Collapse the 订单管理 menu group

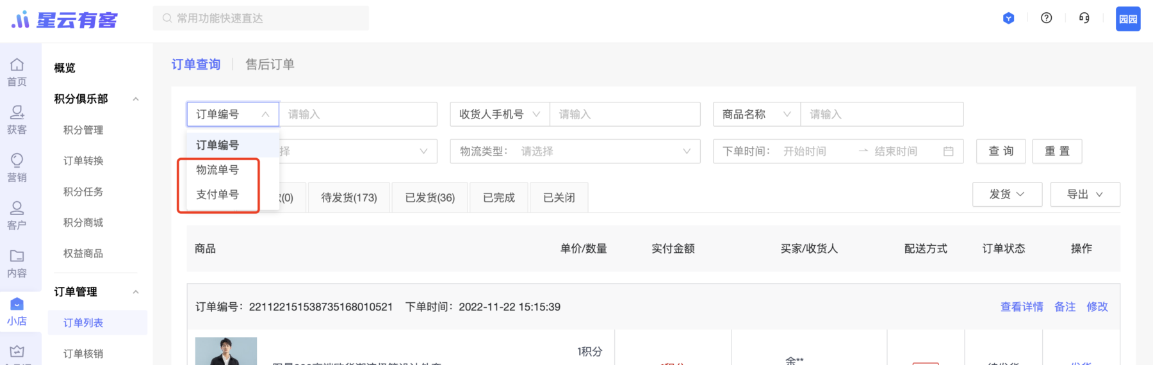coord(136,292)
